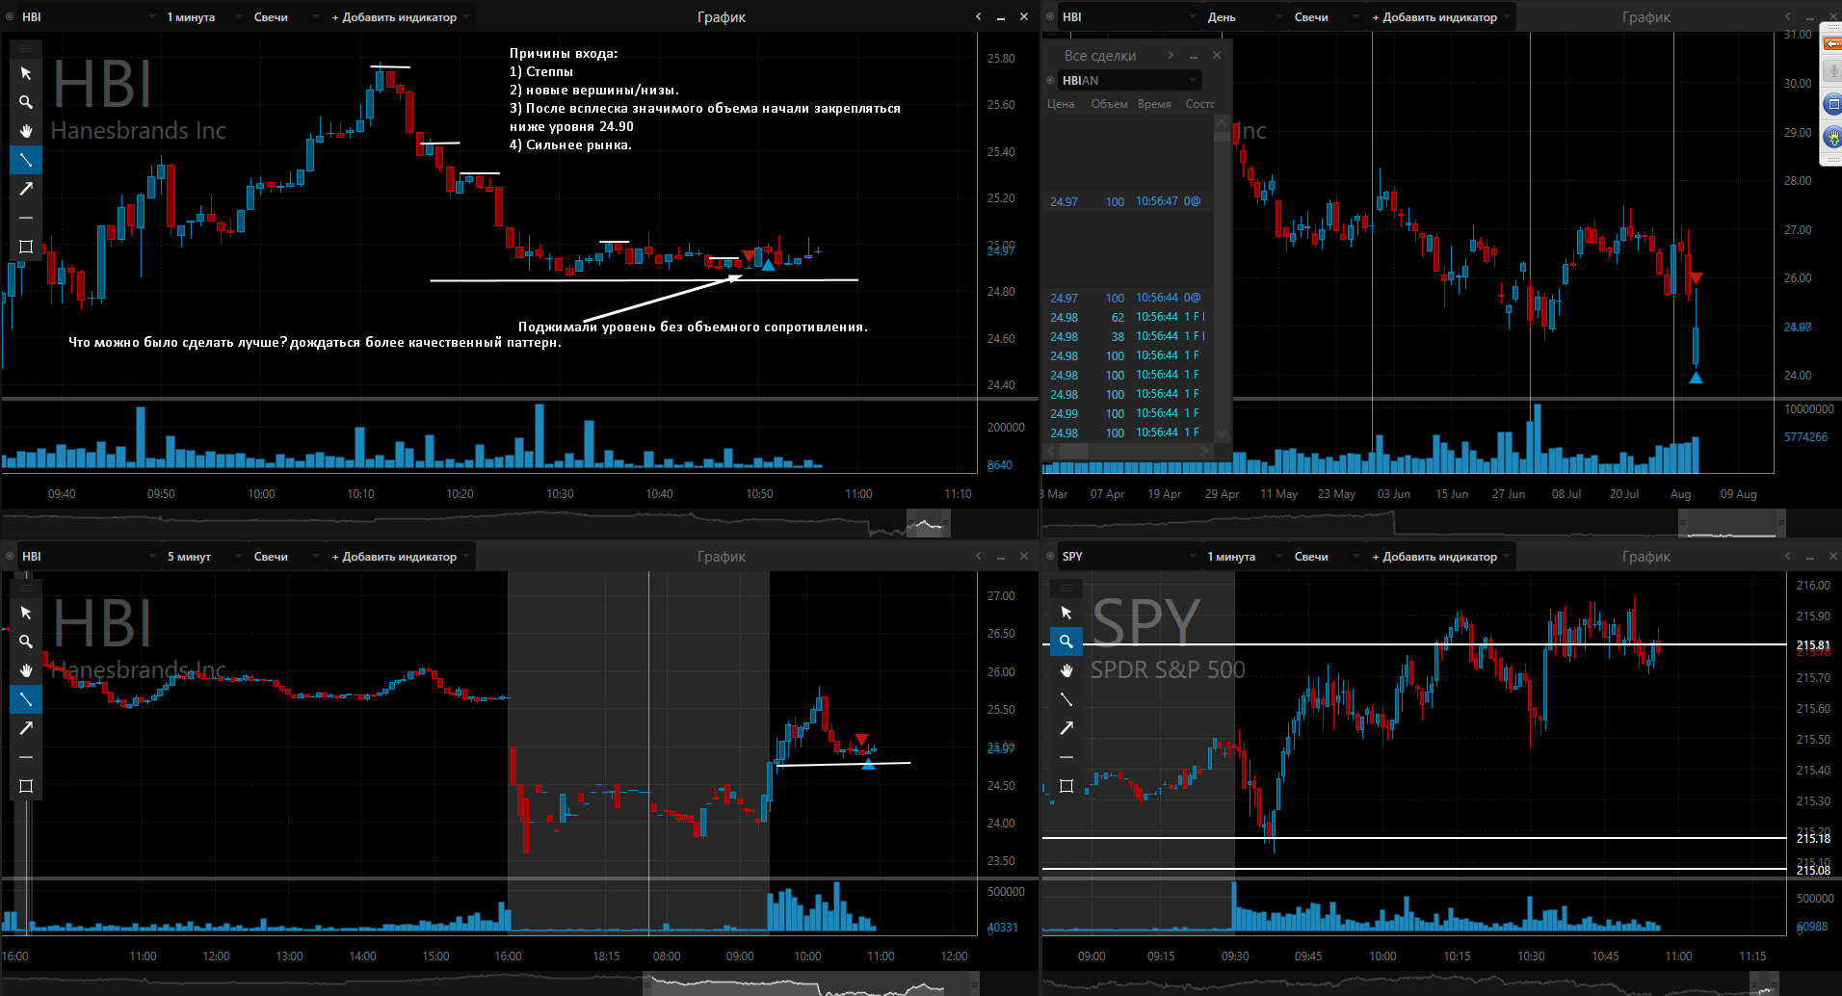Click the 5-minute chart range navigator handle
This screenshot has height=996, width=1842.
[x=811, y=985]
